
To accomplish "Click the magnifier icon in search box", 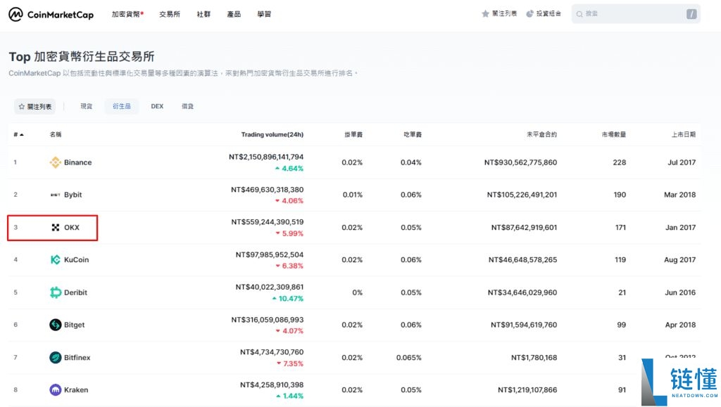I will coord(579,14).
